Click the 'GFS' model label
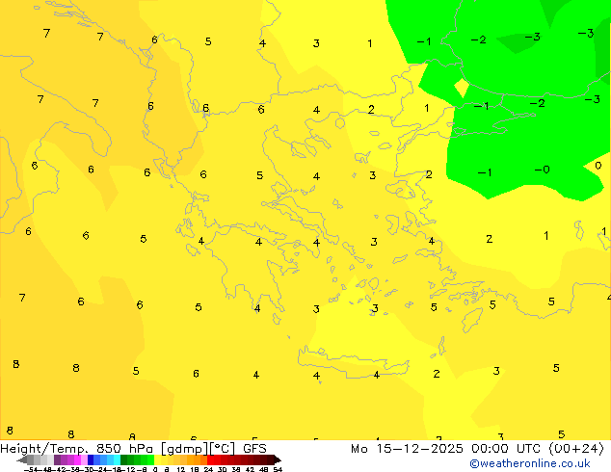The width and height of the screenshot is (611, 472). pos(254,449)
